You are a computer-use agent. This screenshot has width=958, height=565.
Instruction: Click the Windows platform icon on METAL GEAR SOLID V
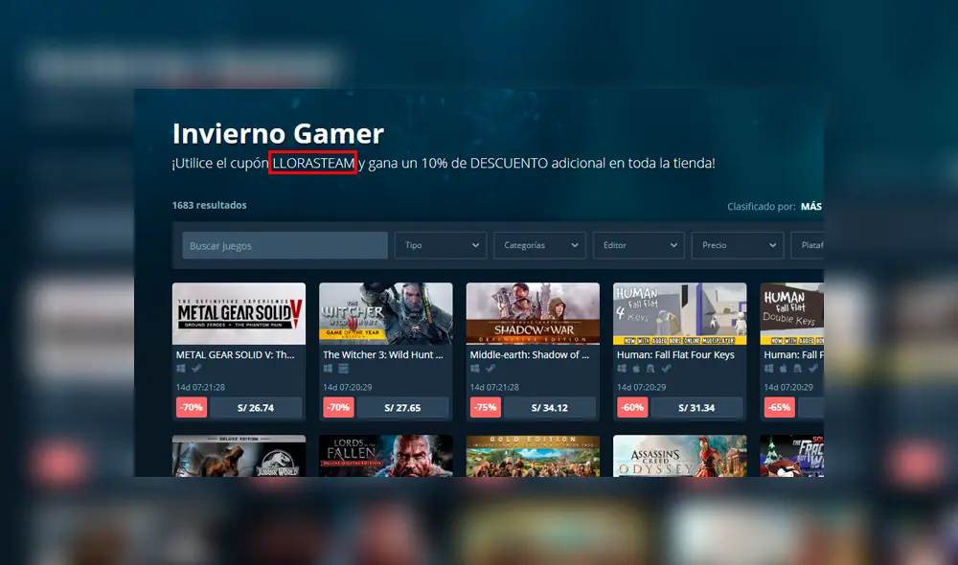click(180, 368)
